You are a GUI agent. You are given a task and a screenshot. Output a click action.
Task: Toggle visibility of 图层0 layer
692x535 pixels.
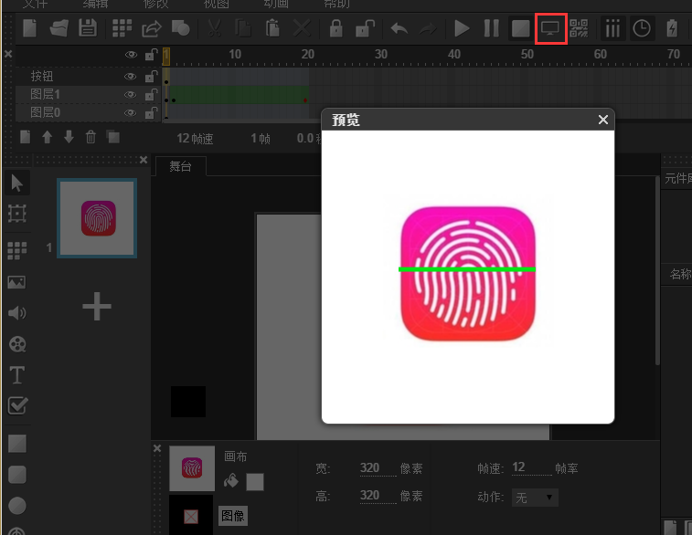click(x=131, y=113)
